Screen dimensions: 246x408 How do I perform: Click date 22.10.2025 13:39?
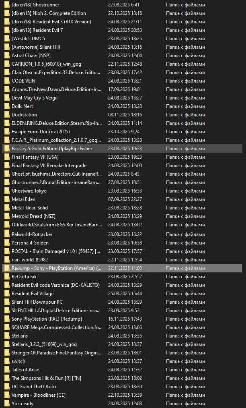125,395
